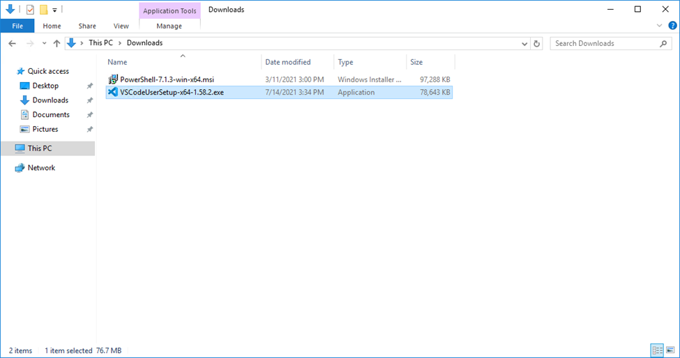
Task: Select Network in the navigation pane
Action: [x=41, y=168]
